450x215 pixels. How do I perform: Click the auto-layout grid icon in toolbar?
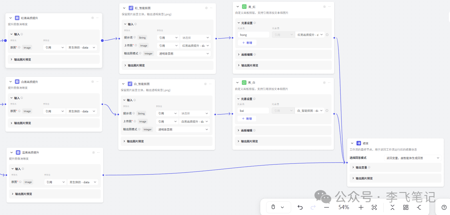(x=406, y=207)
